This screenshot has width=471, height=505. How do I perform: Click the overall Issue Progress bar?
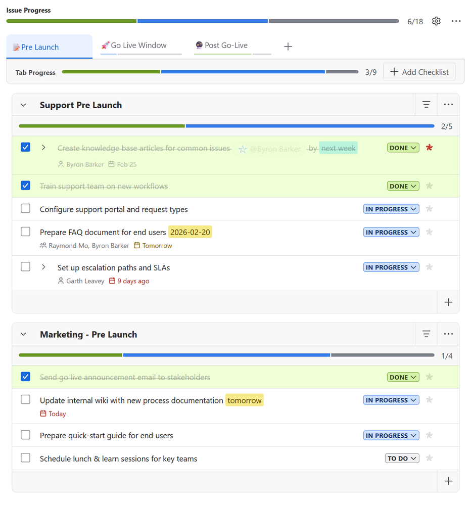tap(203, 21)
